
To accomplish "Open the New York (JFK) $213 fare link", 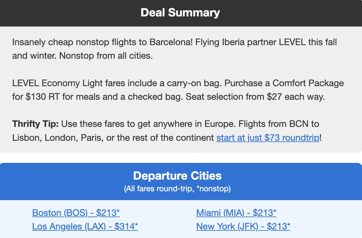I will pos(243,226).
